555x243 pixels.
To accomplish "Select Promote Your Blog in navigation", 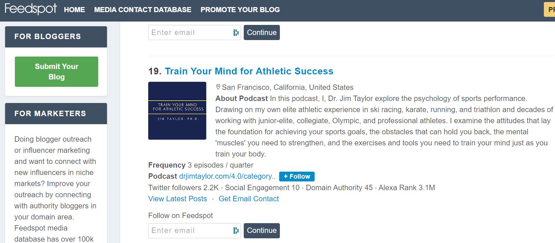I will (x=240, y=10).
